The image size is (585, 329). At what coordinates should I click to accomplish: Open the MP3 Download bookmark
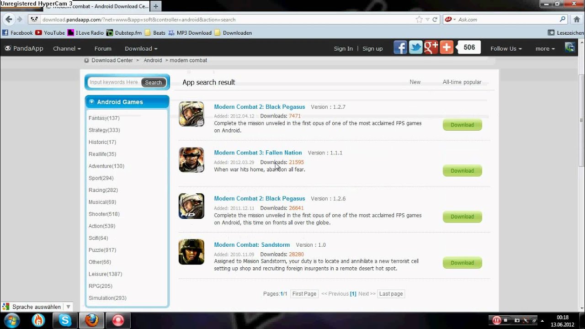coord(190,33)
